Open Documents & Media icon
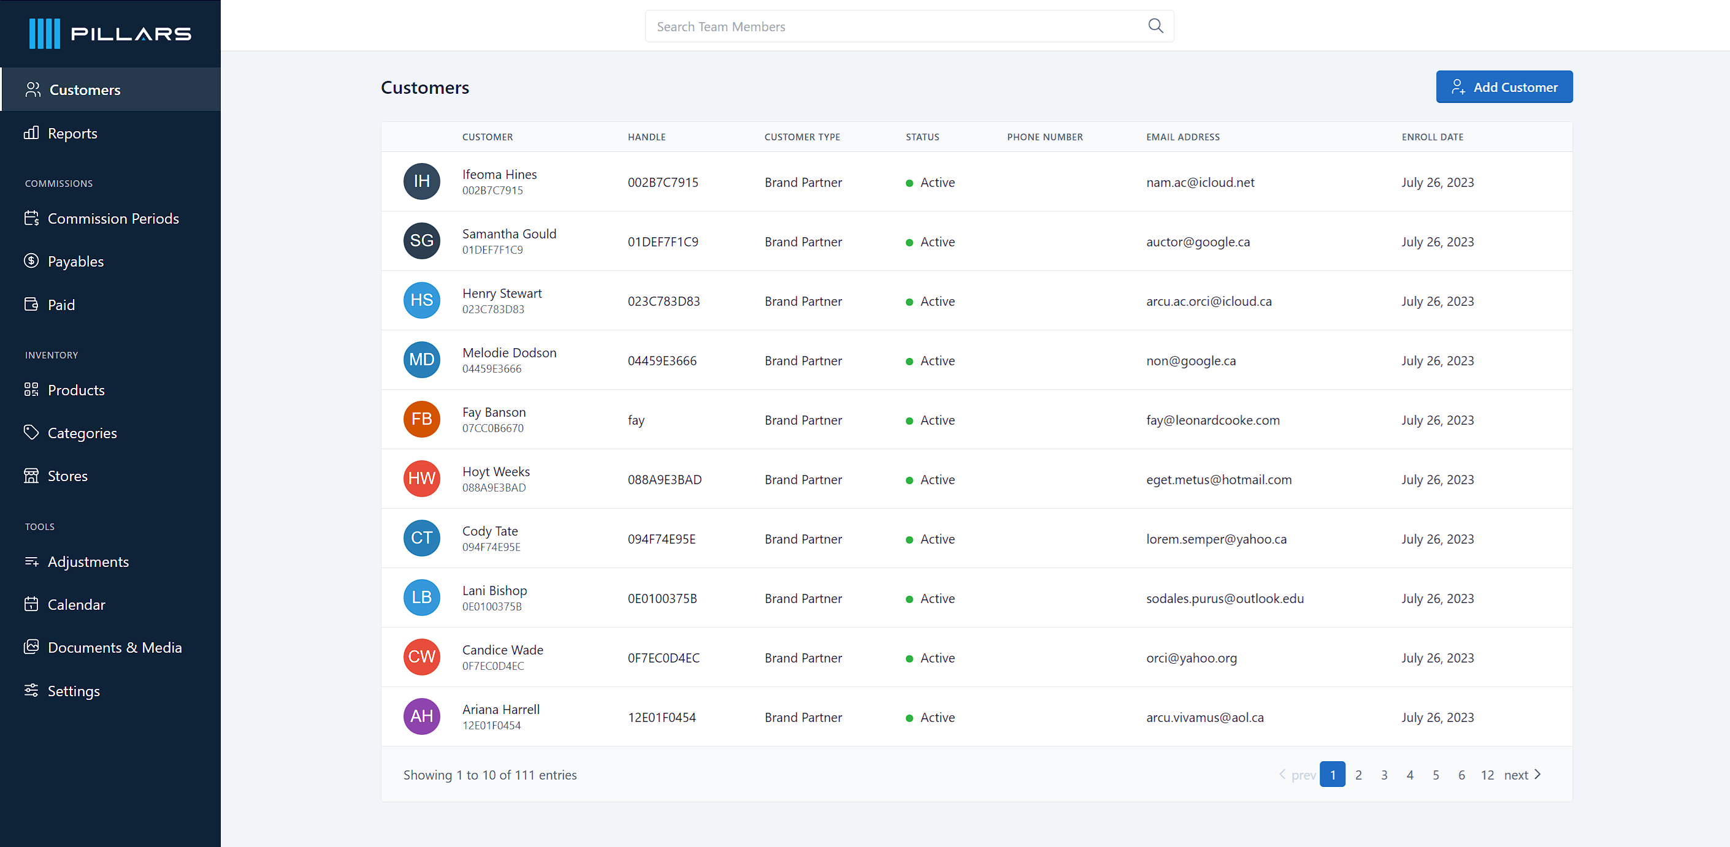This screenshot has height=847, width=1730. point(31,647)
